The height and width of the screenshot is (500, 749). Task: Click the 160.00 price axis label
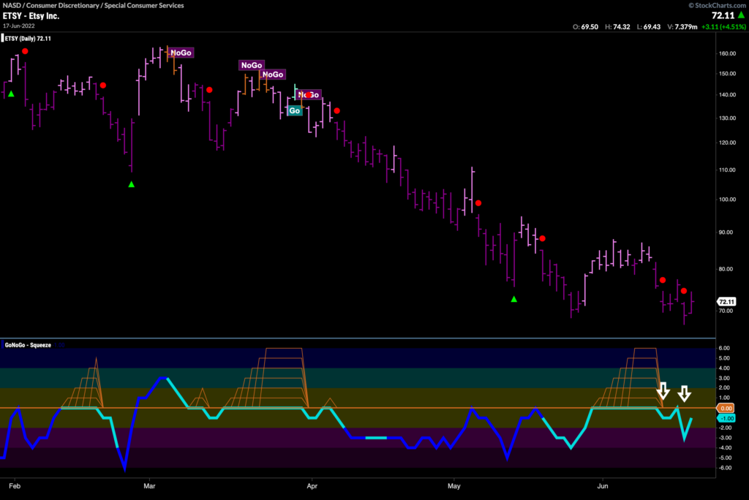tap(727, 53)
